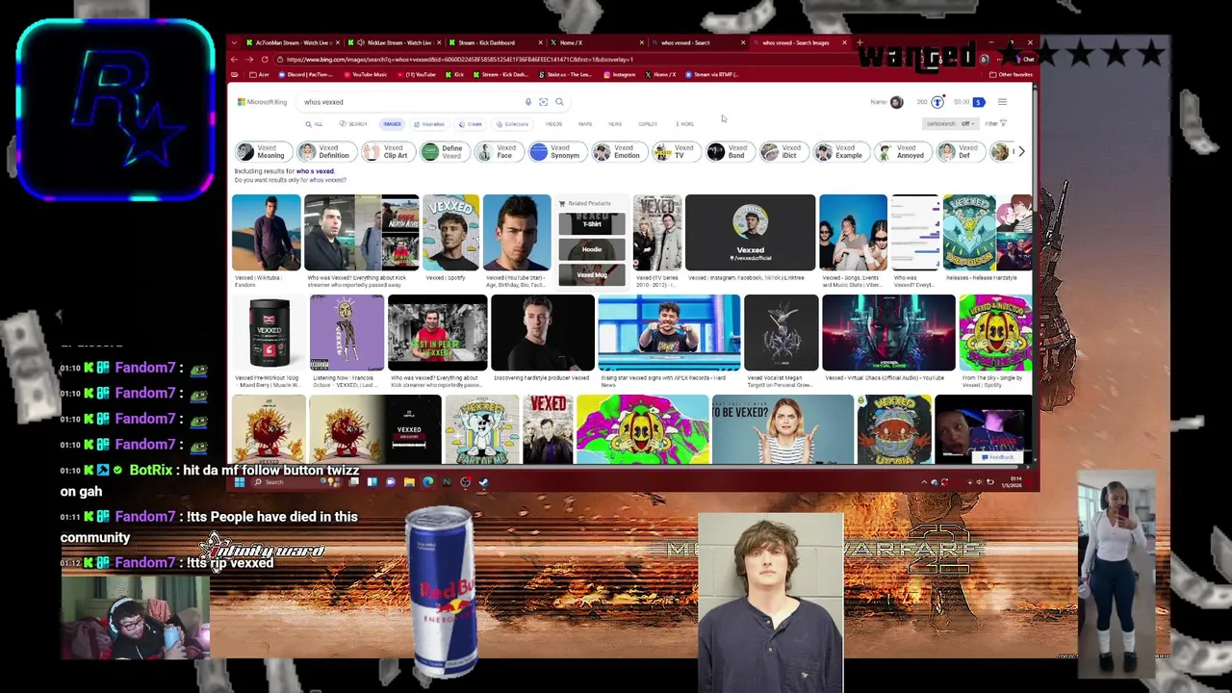The height and width of the screenshot is (693, 1232).
Task: Open Microsoft Rewards medal icon
Action: 937,102
